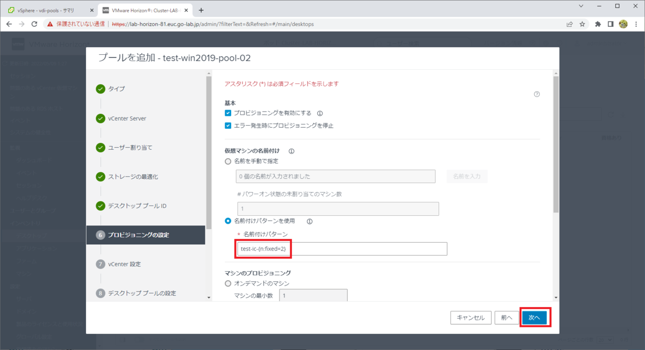645x350 pixels.
Task: Open Chrome three-dot menu
Action: [x=636, y=24]
